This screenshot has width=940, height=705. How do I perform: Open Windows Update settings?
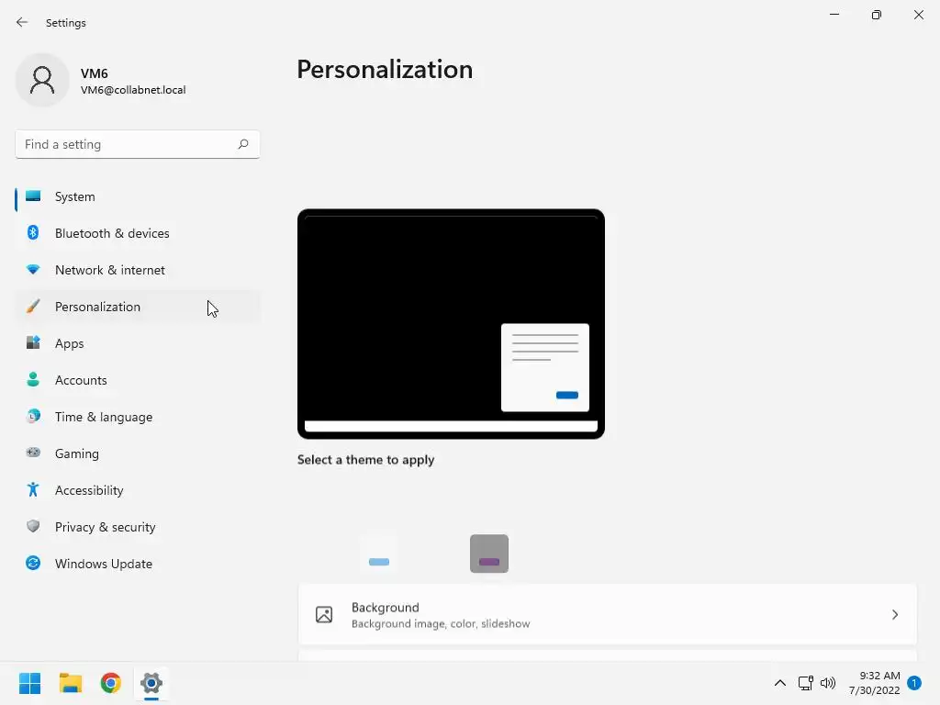[x=138, y=564]
